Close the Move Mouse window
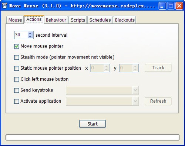185x146 pixels. coord(179,6)
